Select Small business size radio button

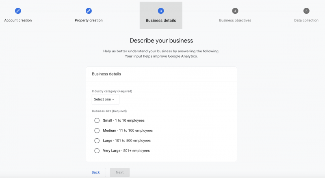pyautogui.click(x=97, y=120)
